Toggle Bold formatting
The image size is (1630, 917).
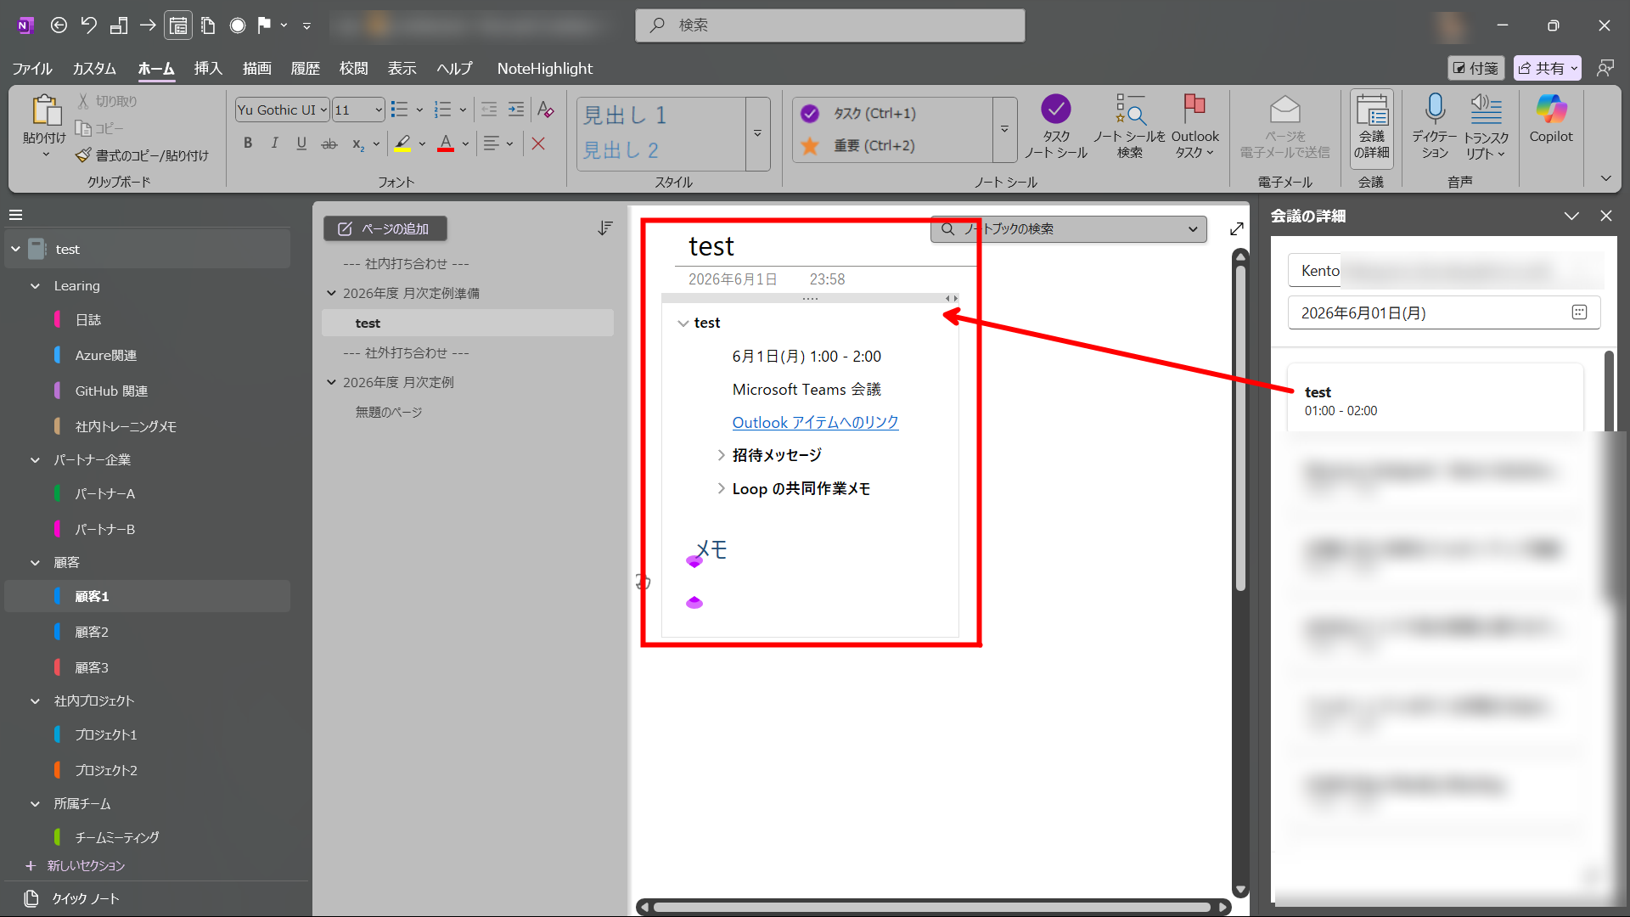pos(248,143)
